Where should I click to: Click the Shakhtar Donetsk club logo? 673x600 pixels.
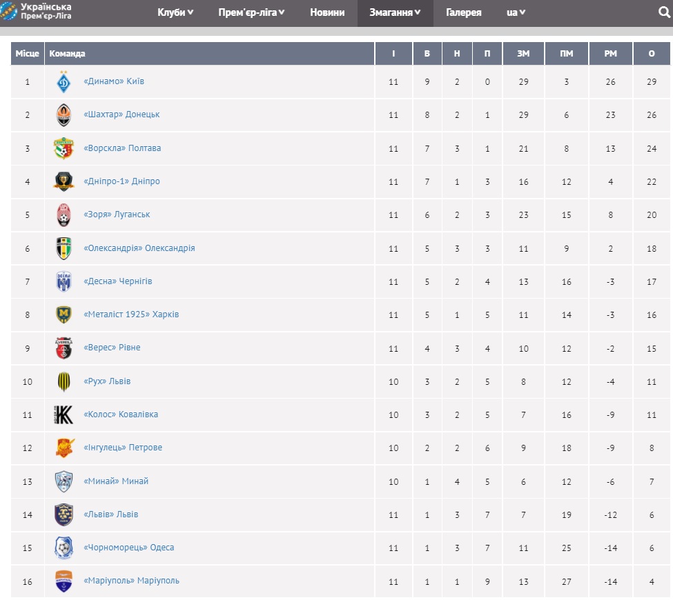[x=64, y=115]
